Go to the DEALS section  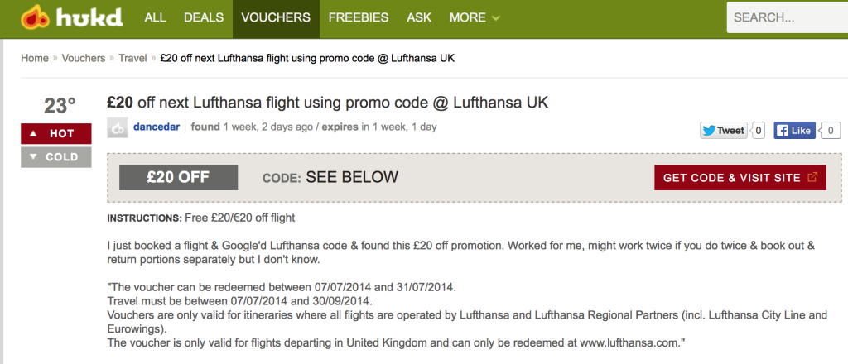point(203,17)
